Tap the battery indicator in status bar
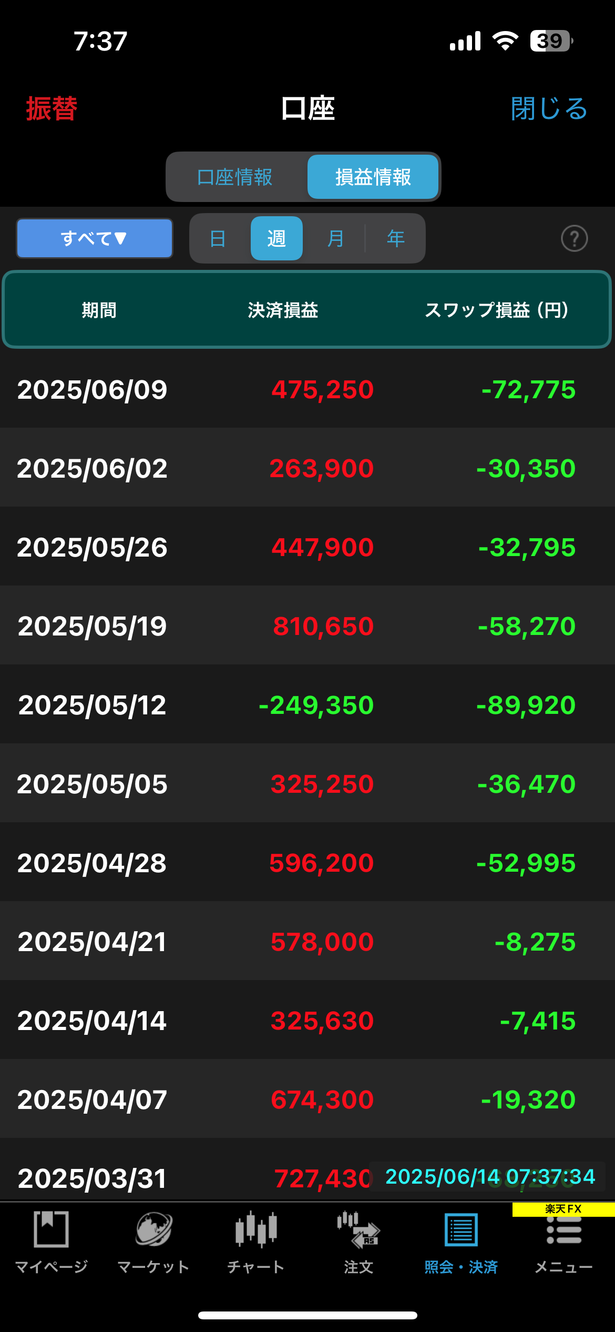Screen dimensions: 615x1332 pos(550,41)
